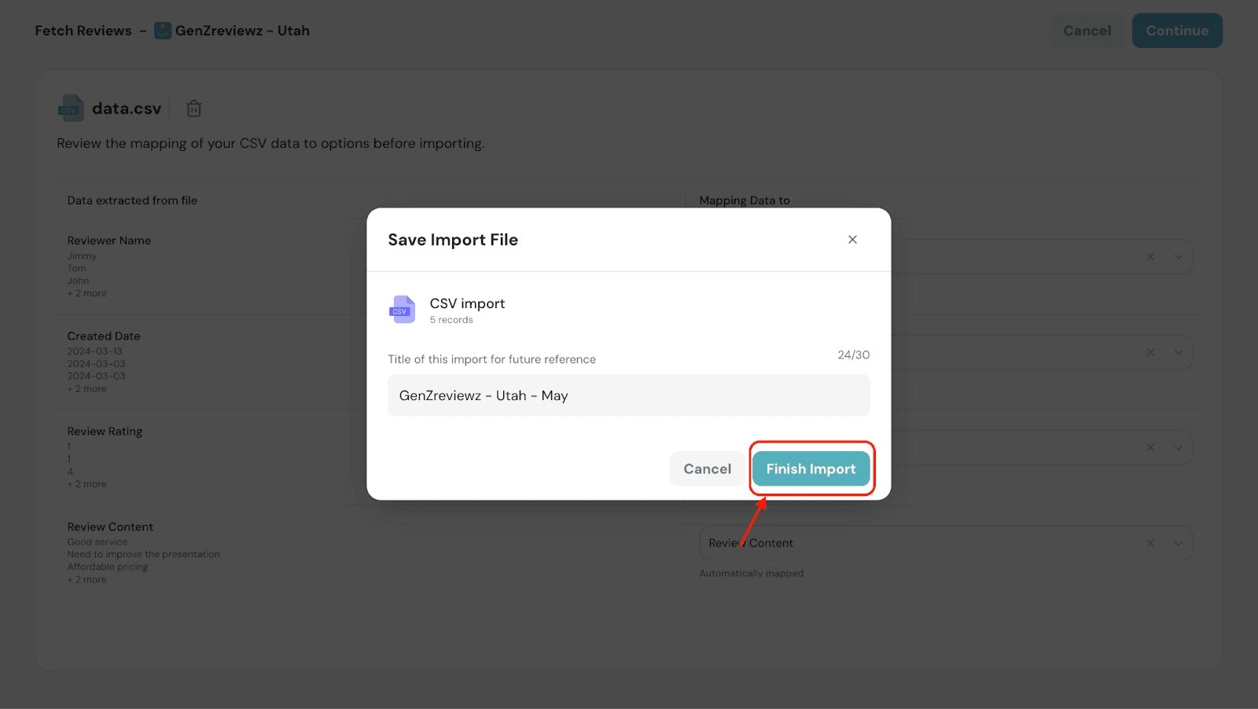This screenshot has width=1258, height=709.
Task: Close the Save Import File dialog
Action: pyautogui.click(x=852, y=240)
